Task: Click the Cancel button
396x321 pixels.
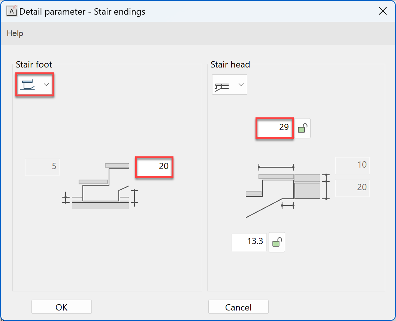Action: tap(238, 307)
